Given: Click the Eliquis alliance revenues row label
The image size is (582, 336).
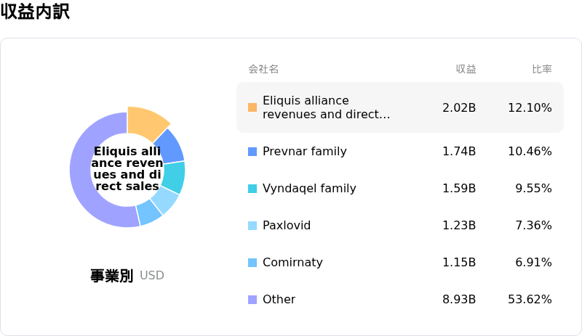Looking at the screenshot, I should pos(326,107).
